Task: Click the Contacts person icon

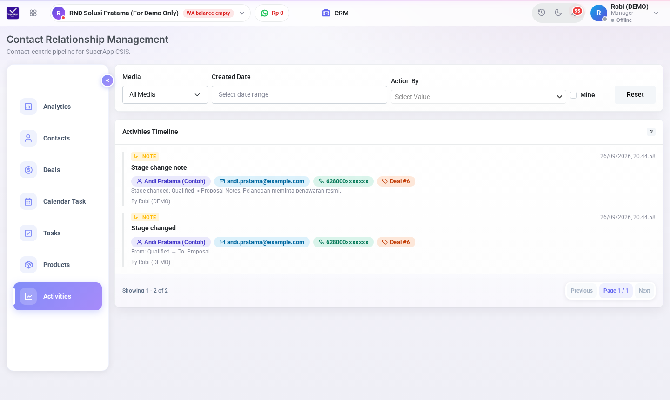Action: click(x=28, y=138)
